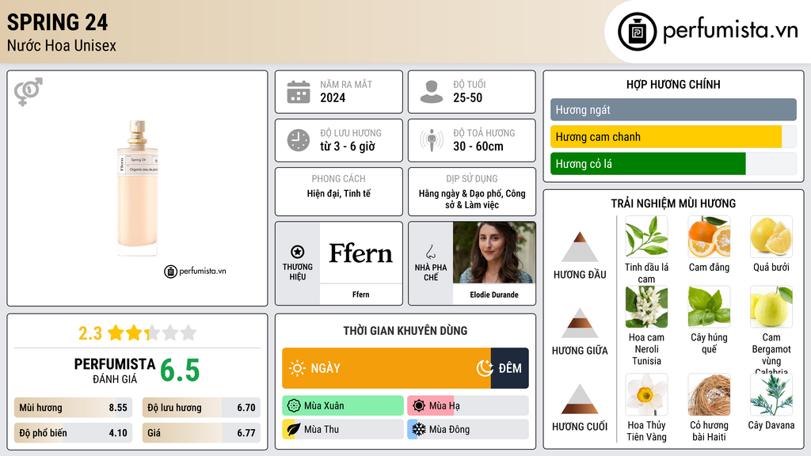Open the Cây Davana note image

coord(771,395)
